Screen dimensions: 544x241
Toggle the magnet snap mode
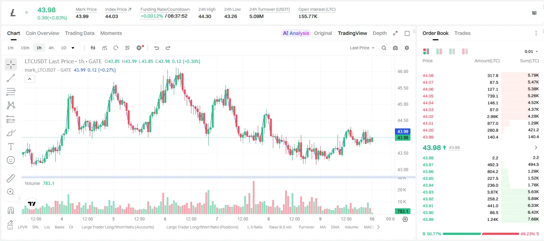pos(11,210)
